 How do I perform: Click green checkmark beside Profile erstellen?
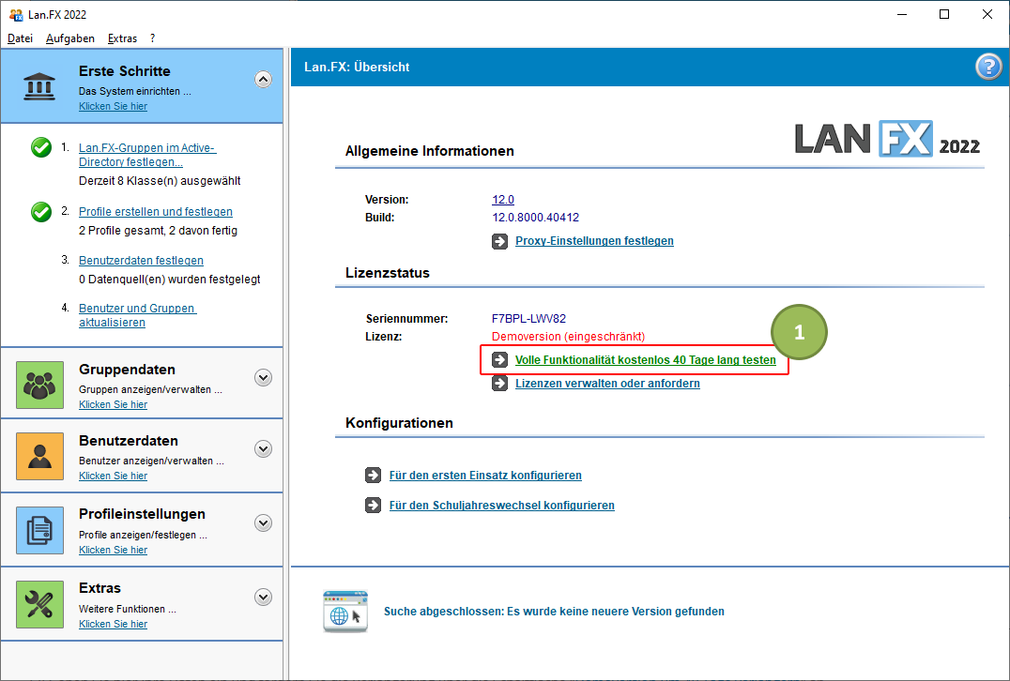click(41, 211)
